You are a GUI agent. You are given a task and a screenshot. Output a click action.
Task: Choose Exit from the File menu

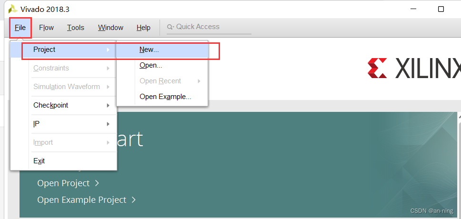(x=63, y=161)
